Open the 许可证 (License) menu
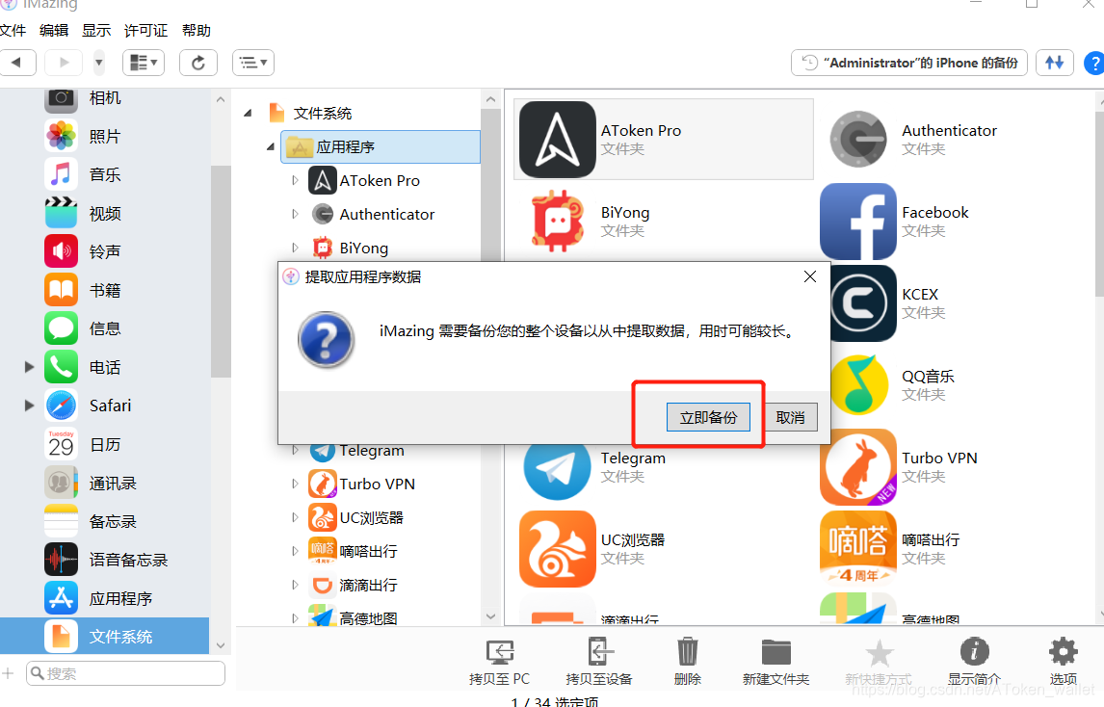 tap(145, 30)
